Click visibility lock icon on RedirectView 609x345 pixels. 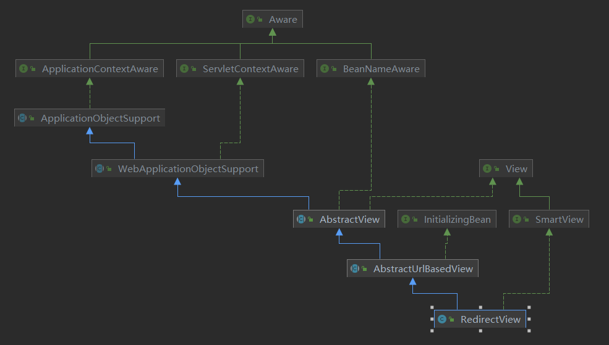(451, 319)
